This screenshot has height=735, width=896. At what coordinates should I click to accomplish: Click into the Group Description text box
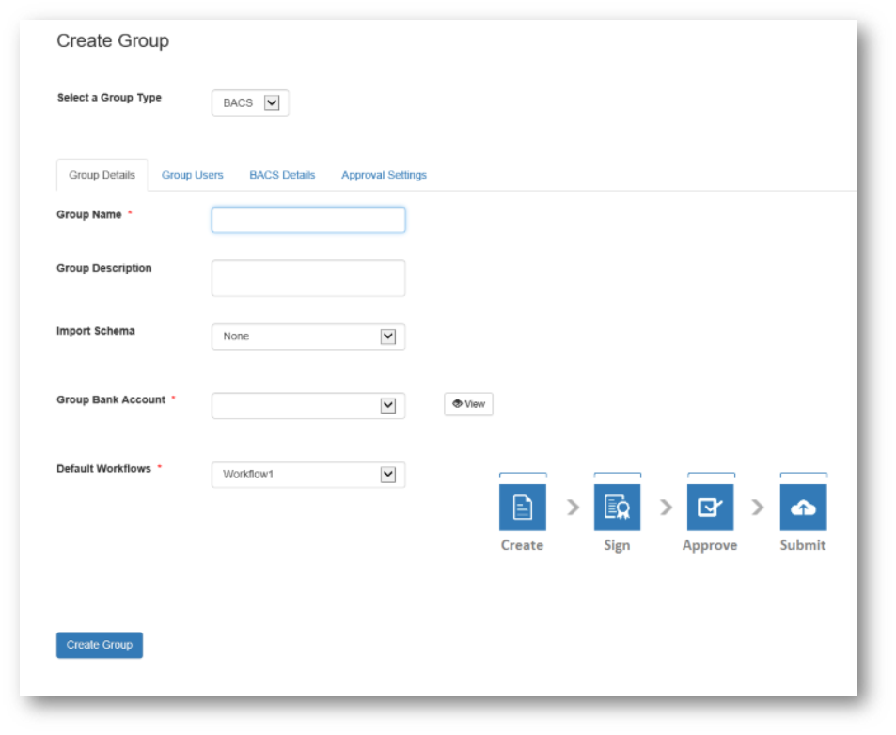[307, 278]
